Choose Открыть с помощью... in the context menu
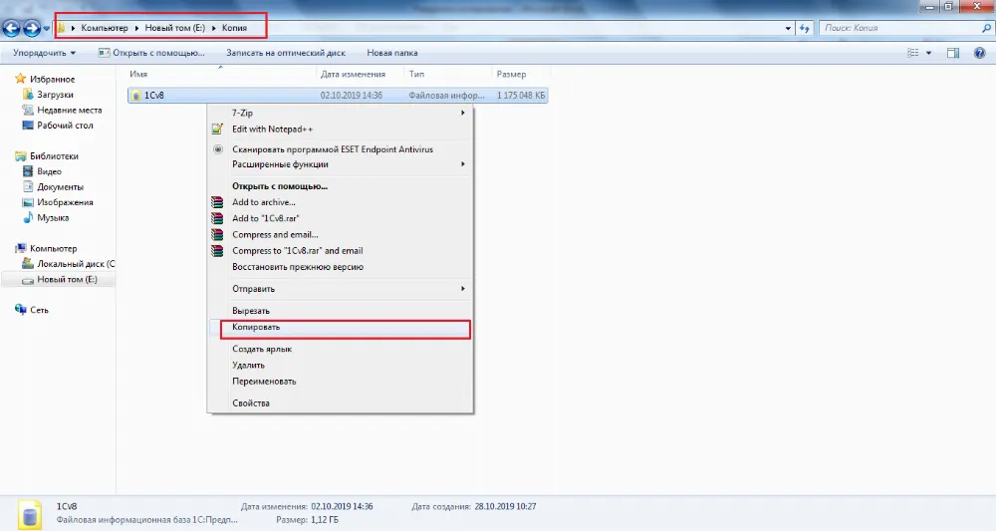Image resolution: width=996 pixels, height=531 pixels. coord(341,186)
